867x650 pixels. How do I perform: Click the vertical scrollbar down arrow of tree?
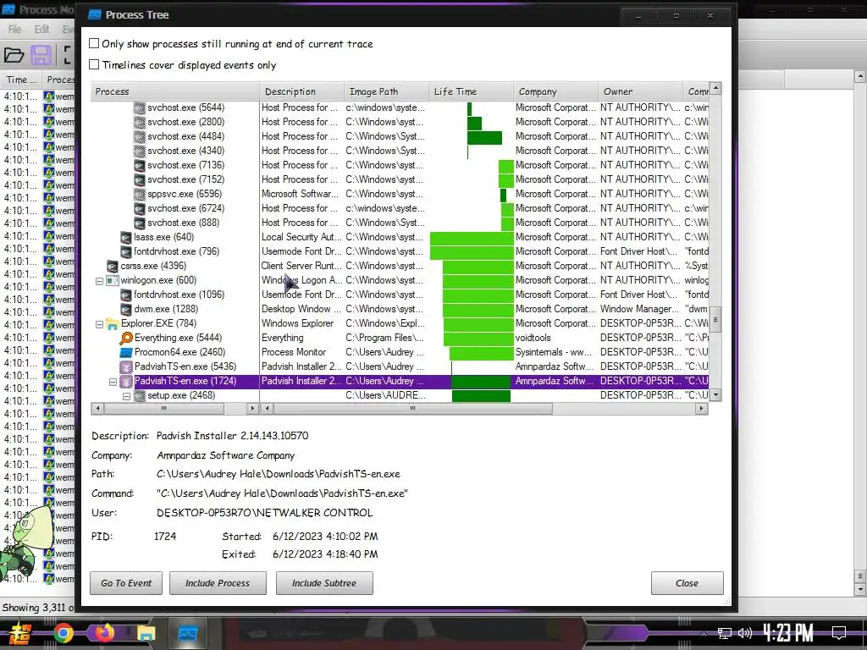(x=715, y=394)
